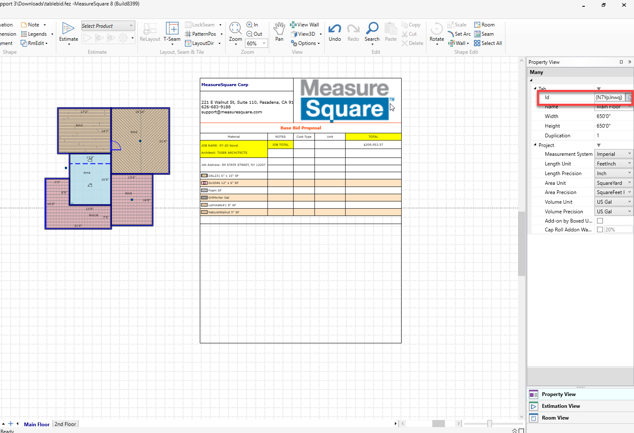Select the T-Seam tool
634x433 pixels.
172,29
